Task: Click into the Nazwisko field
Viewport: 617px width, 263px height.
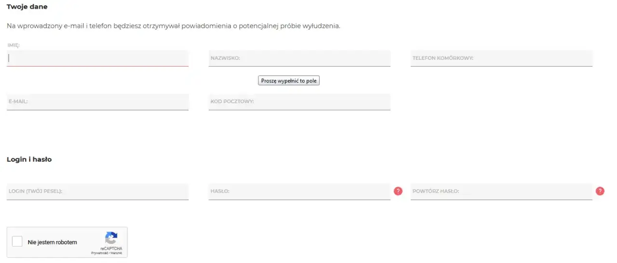Action: coord(299,58)
